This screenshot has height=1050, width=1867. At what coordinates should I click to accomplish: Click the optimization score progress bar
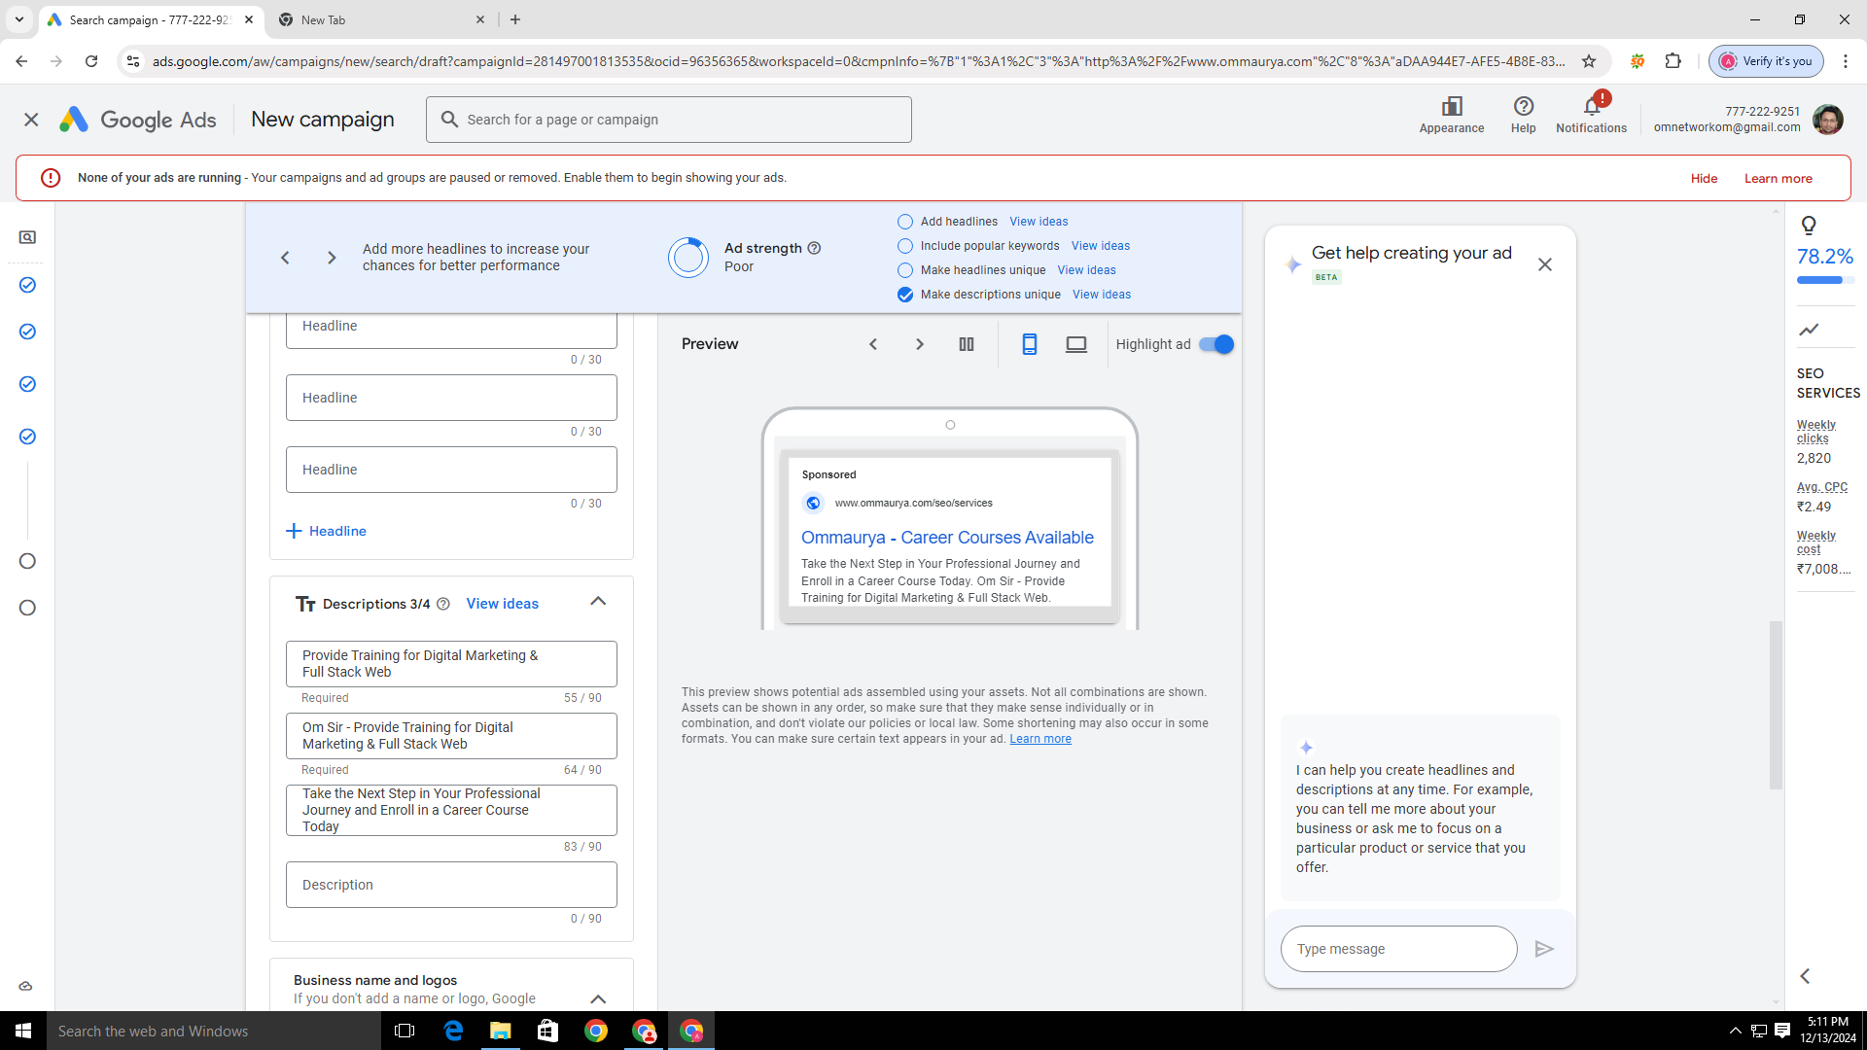[x=1825, y=280]
